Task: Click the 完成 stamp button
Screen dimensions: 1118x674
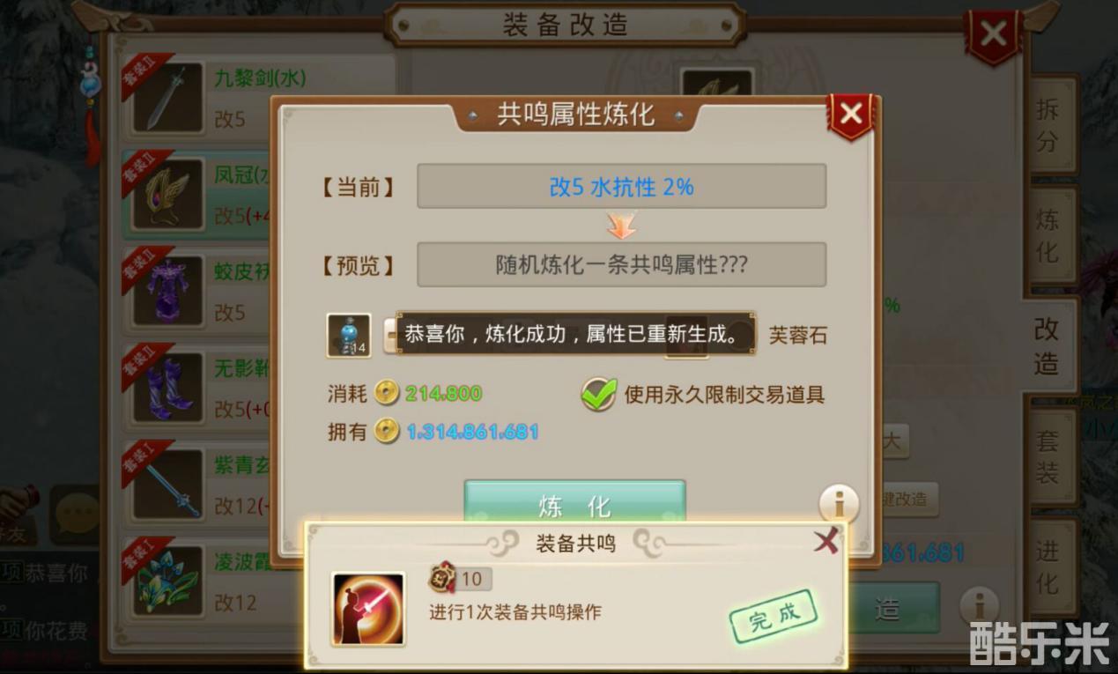Action: pyautogui.click(x=773, y=617)
